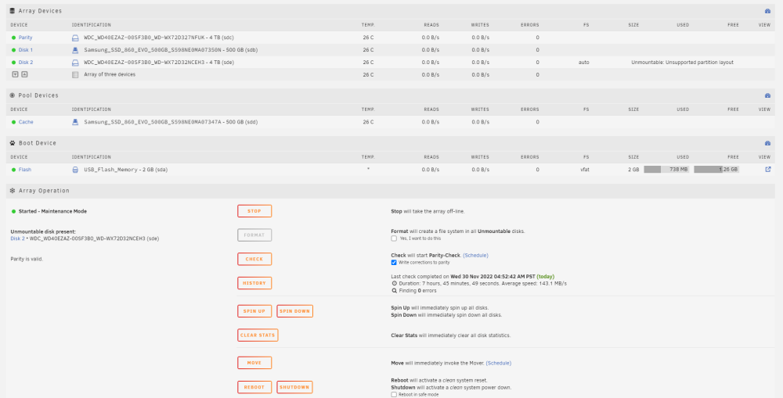The image size is (783, 398).
Task: Click 'Parity is valid.' status text
Action: point(27,259)
